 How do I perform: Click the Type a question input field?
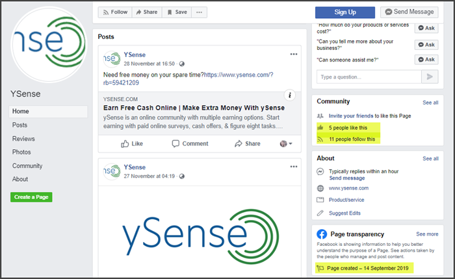tap(369, 77)
